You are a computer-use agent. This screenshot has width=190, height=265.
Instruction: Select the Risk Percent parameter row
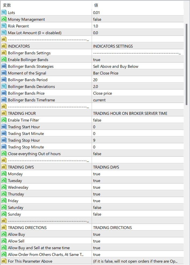(x=18, y=26)
